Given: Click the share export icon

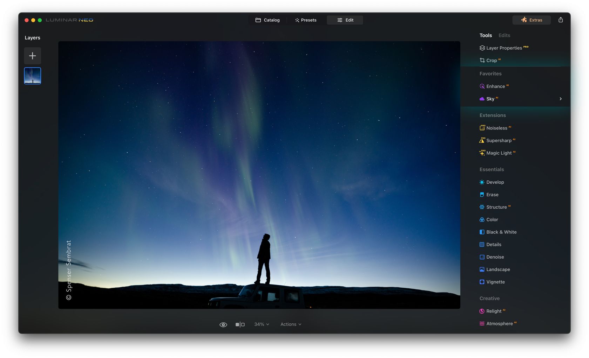Looking at the screenshot, I should (x=561, y=20).
